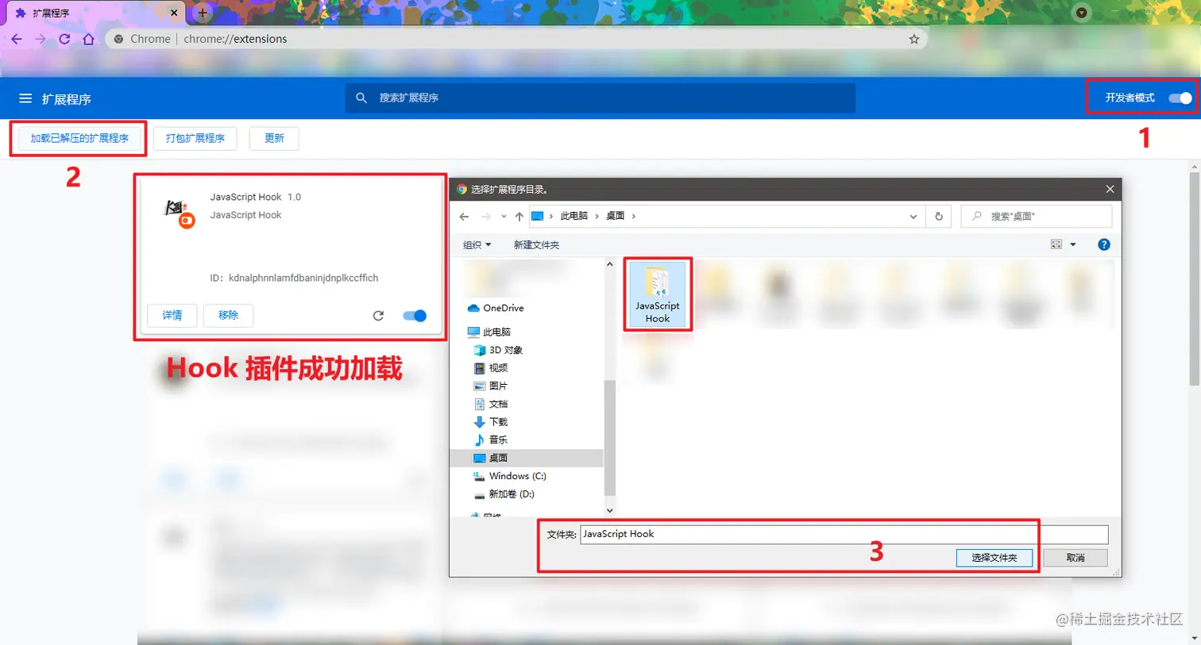
Task: Click the Chrome forward arrow
Action: (x=41, y=39)
